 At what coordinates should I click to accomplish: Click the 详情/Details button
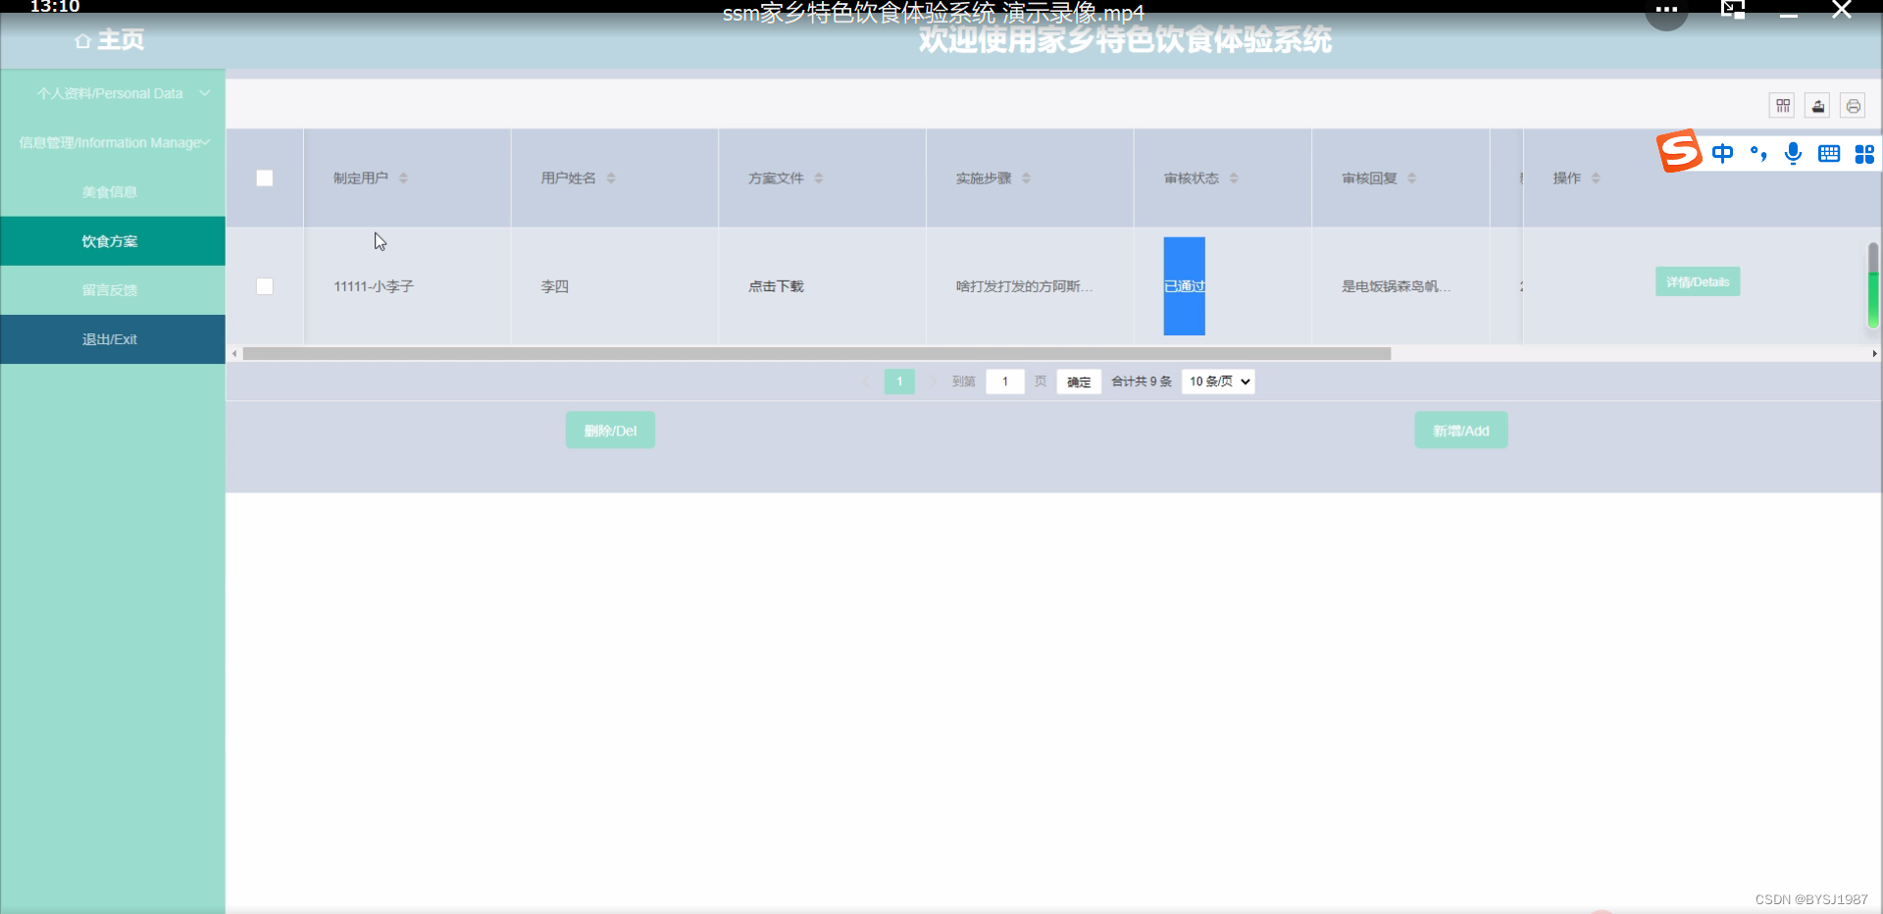(x=1698, y=281)
